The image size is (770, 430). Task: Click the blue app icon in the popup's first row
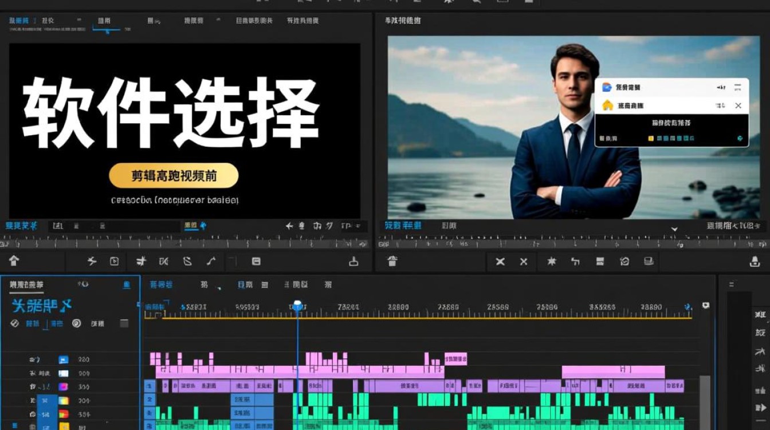click(x=607, y=87)
